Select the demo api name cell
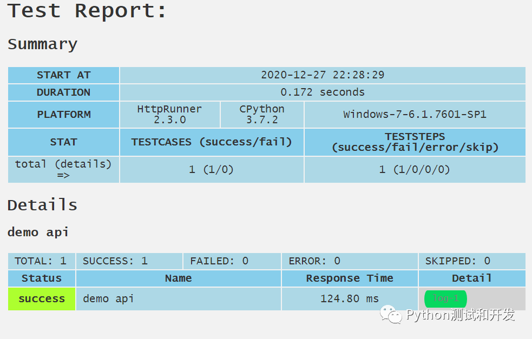The width and height of the screenshot is (532, 339). click(108, 298)
